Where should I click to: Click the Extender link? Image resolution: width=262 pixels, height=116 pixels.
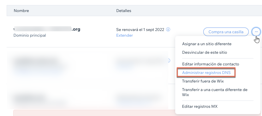click(x=124, y=35)
